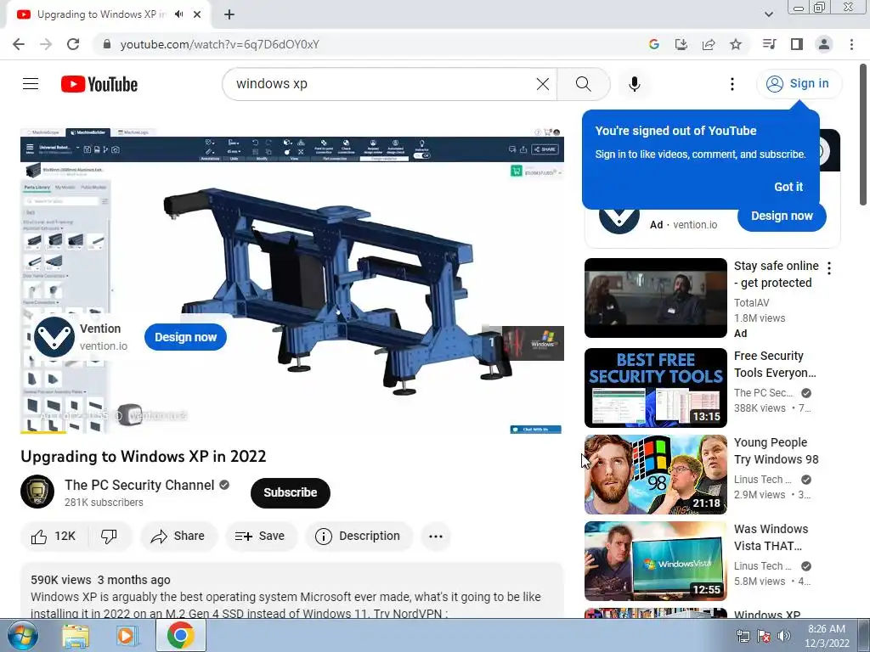Subscribe to The PC Security Channel
Viewport: 870px width, 652px height.
291,492
